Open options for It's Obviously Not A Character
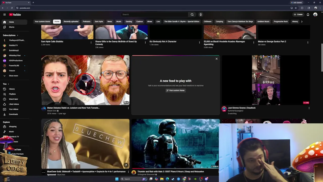This screenshot has width=323, height=182. [199, 42]
